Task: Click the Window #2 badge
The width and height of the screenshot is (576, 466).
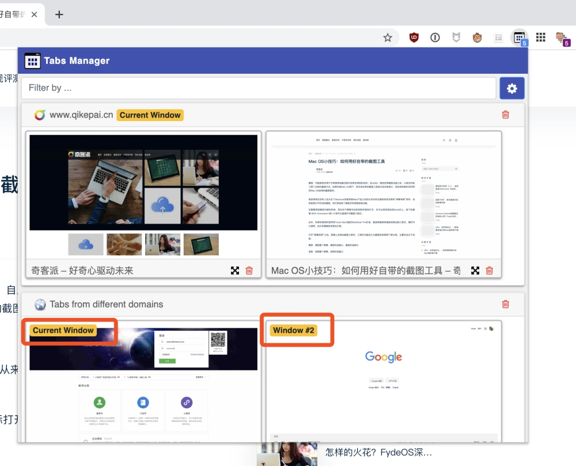Action: (294, 331)
